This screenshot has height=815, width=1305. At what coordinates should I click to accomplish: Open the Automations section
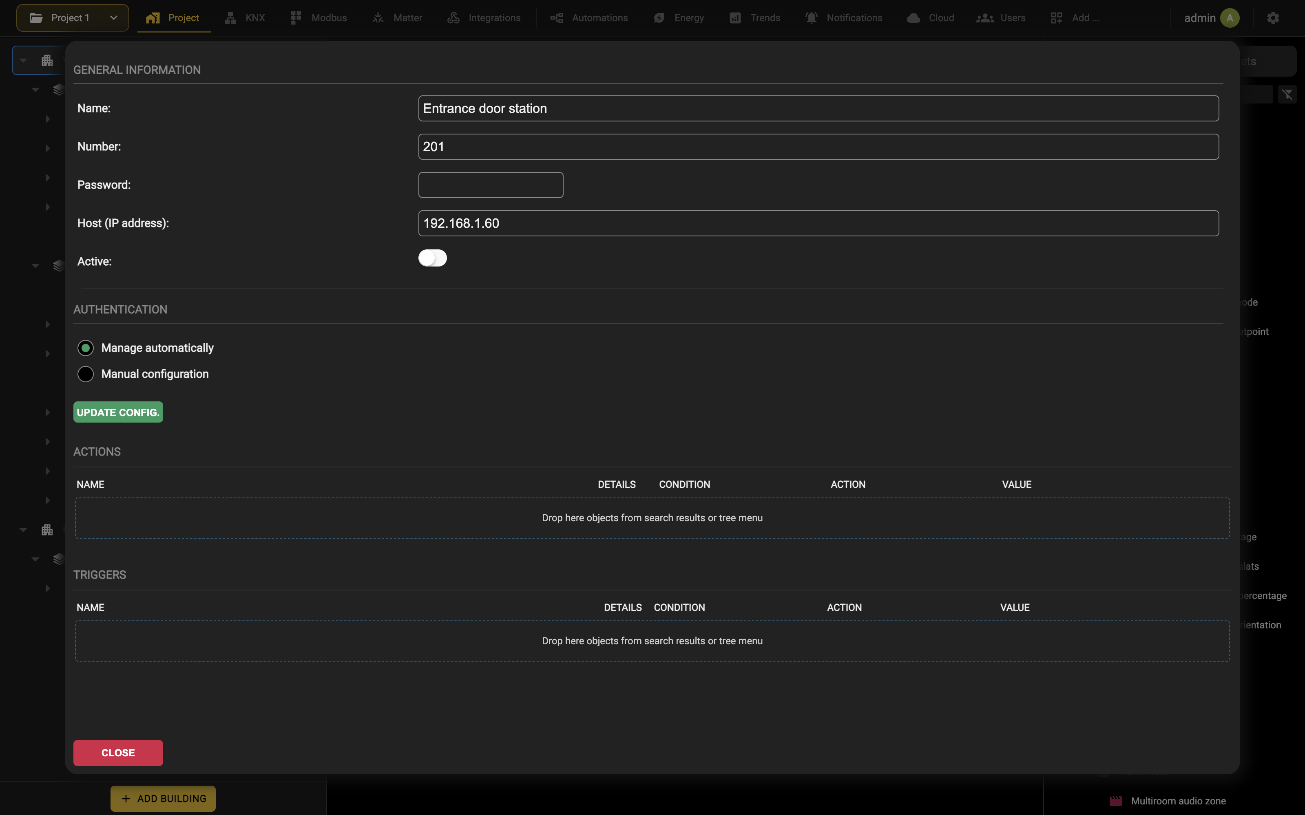pos(589,18)
